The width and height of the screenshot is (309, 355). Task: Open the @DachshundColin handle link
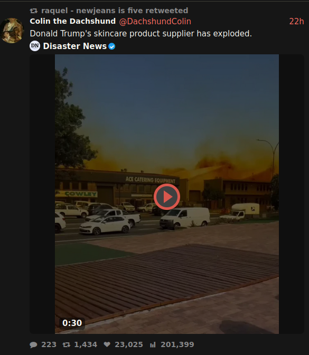(x=155, y=21)
